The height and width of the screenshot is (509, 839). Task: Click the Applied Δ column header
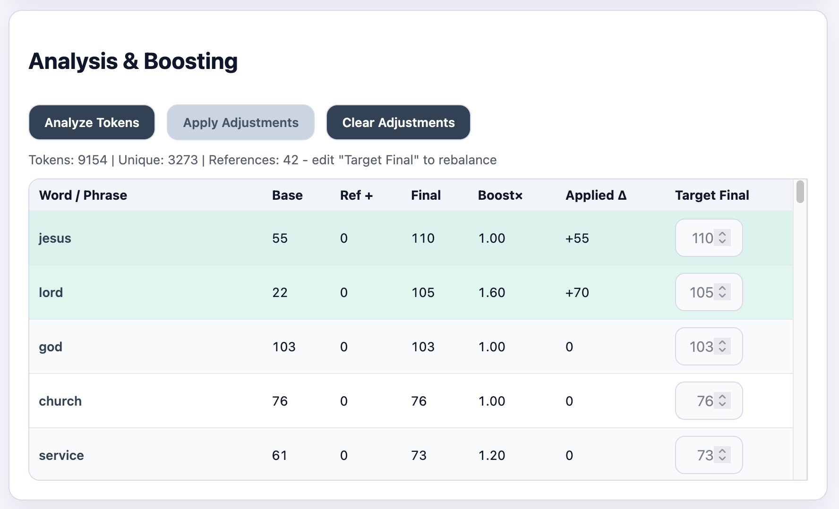(596, 195)
